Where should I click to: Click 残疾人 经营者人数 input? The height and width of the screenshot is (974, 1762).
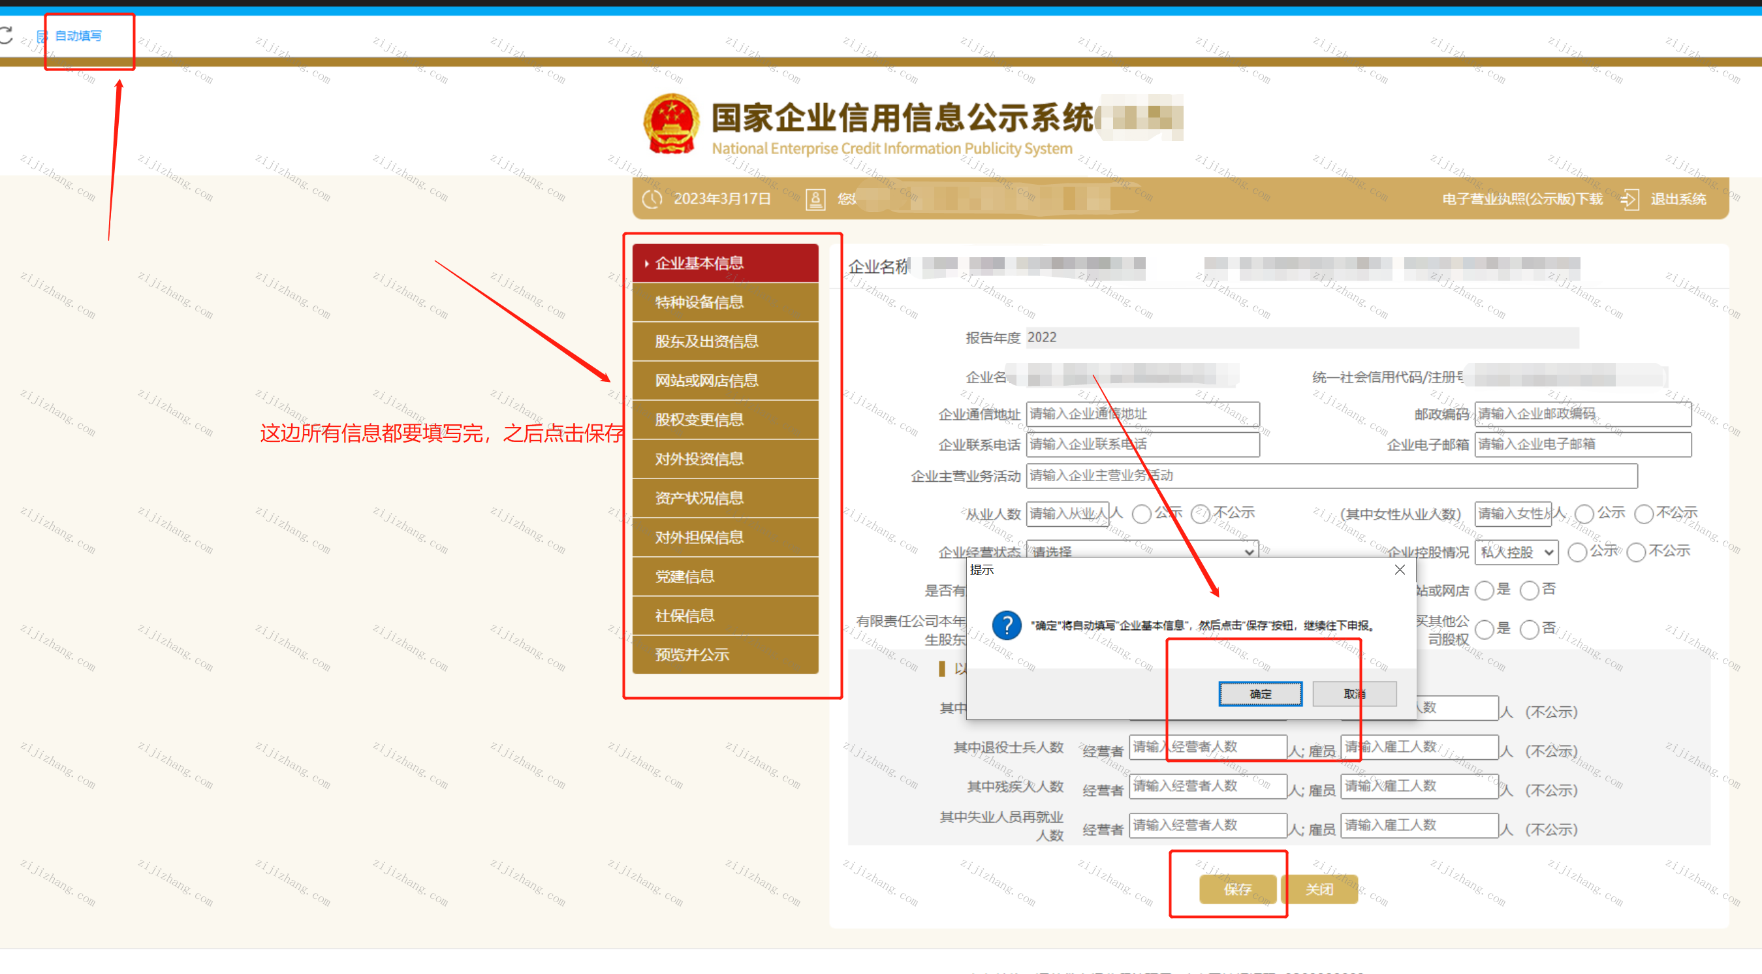point(1208,787)
